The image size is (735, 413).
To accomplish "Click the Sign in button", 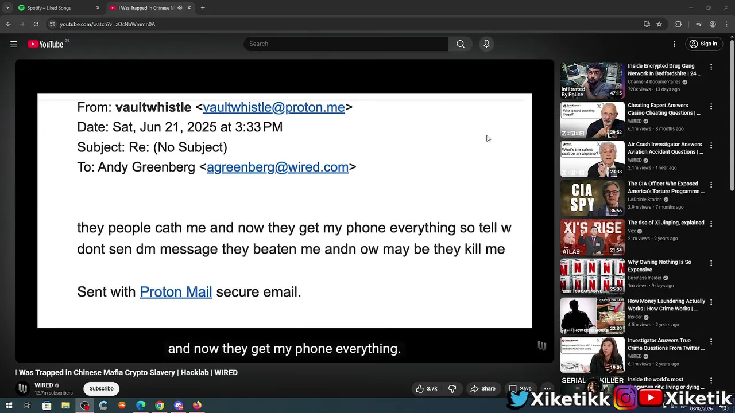I will (703, 44).
